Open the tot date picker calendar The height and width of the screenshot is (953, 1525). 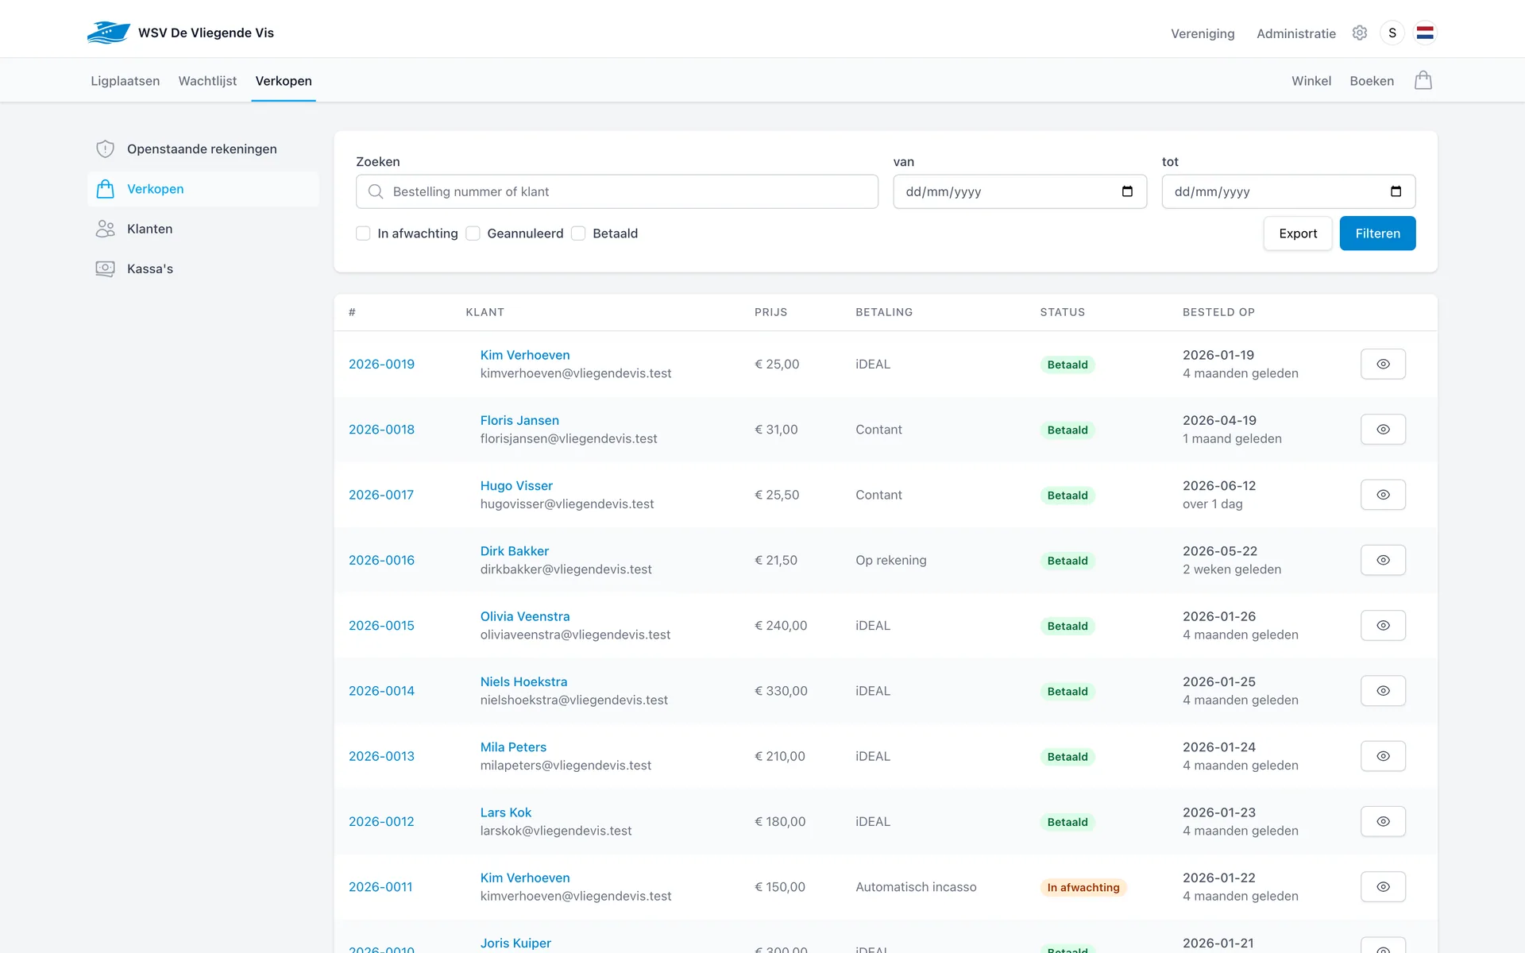coord(1396,191)
